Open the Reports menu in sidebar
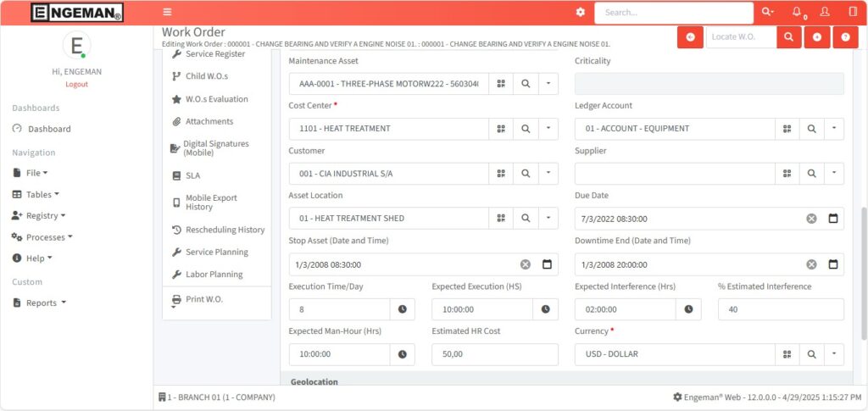 click(46, 303)
